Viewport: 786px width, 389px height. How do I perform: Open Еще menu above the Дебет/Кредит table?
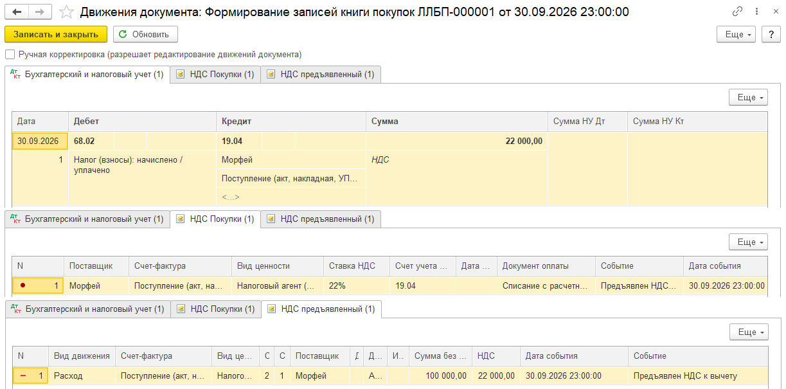748,97
